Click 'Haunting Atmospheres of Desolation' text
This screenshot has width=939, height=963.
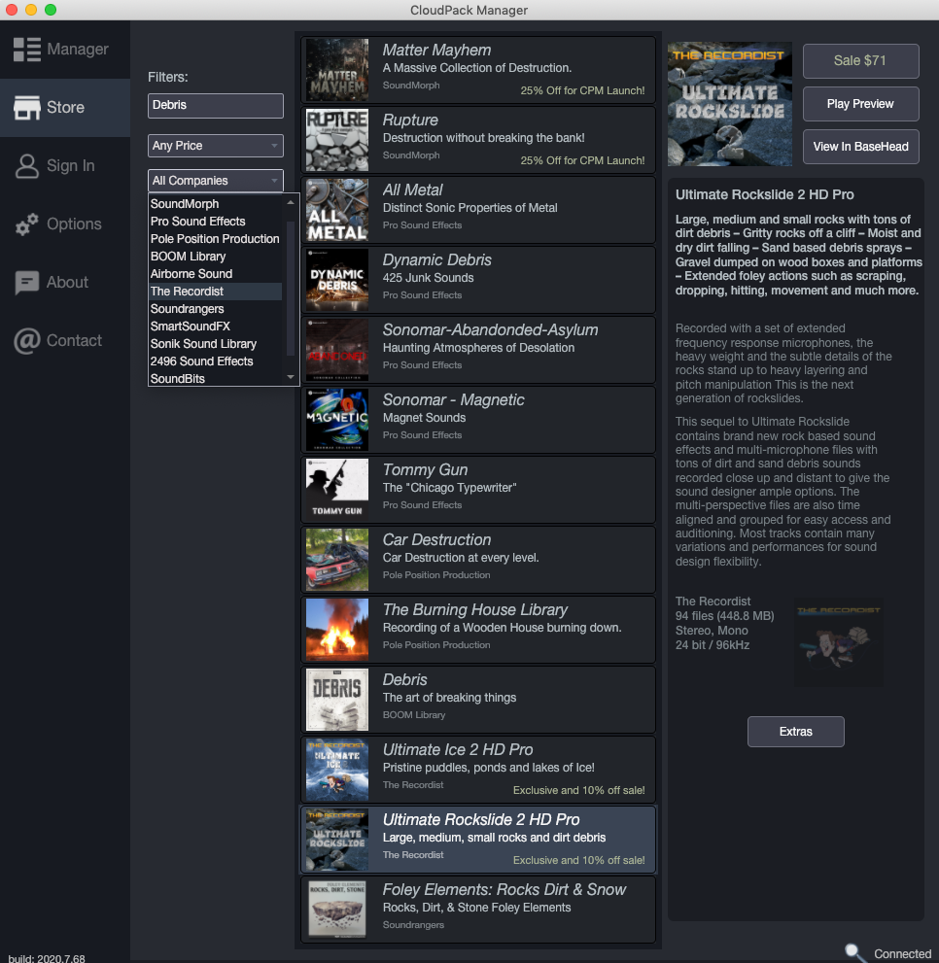(478, 348)
